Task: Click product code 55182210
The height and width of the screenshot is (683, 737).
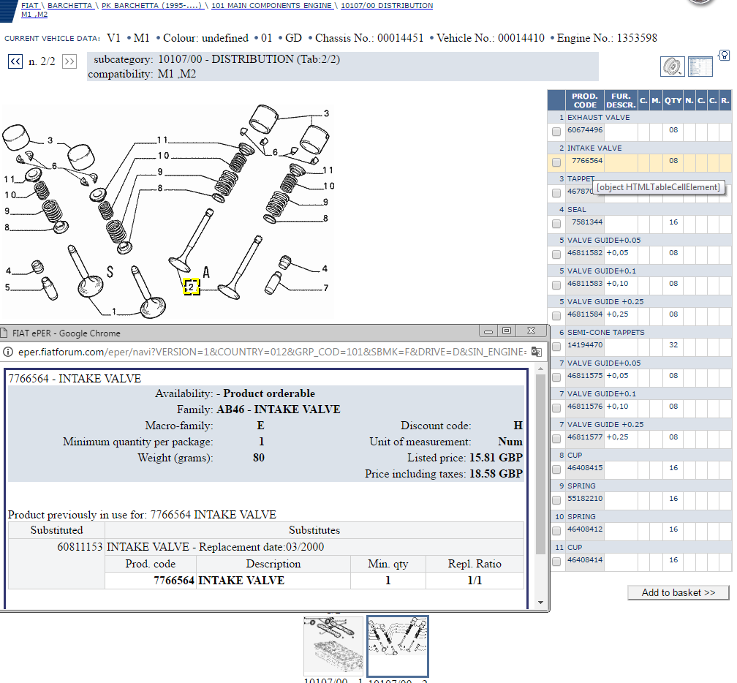Action: (x=585, y=499)
